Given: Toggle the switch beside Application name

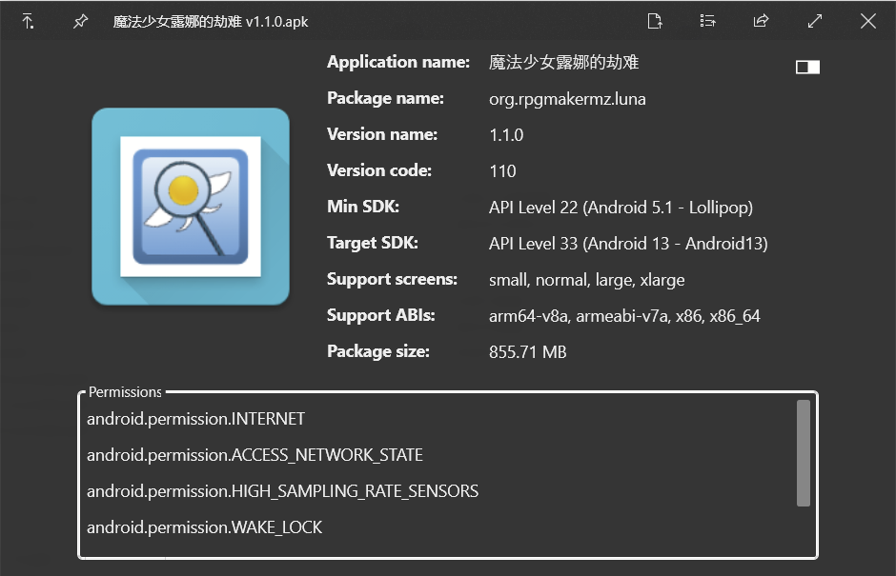Looking at the screenshot, I should click(x=807, y=67).
